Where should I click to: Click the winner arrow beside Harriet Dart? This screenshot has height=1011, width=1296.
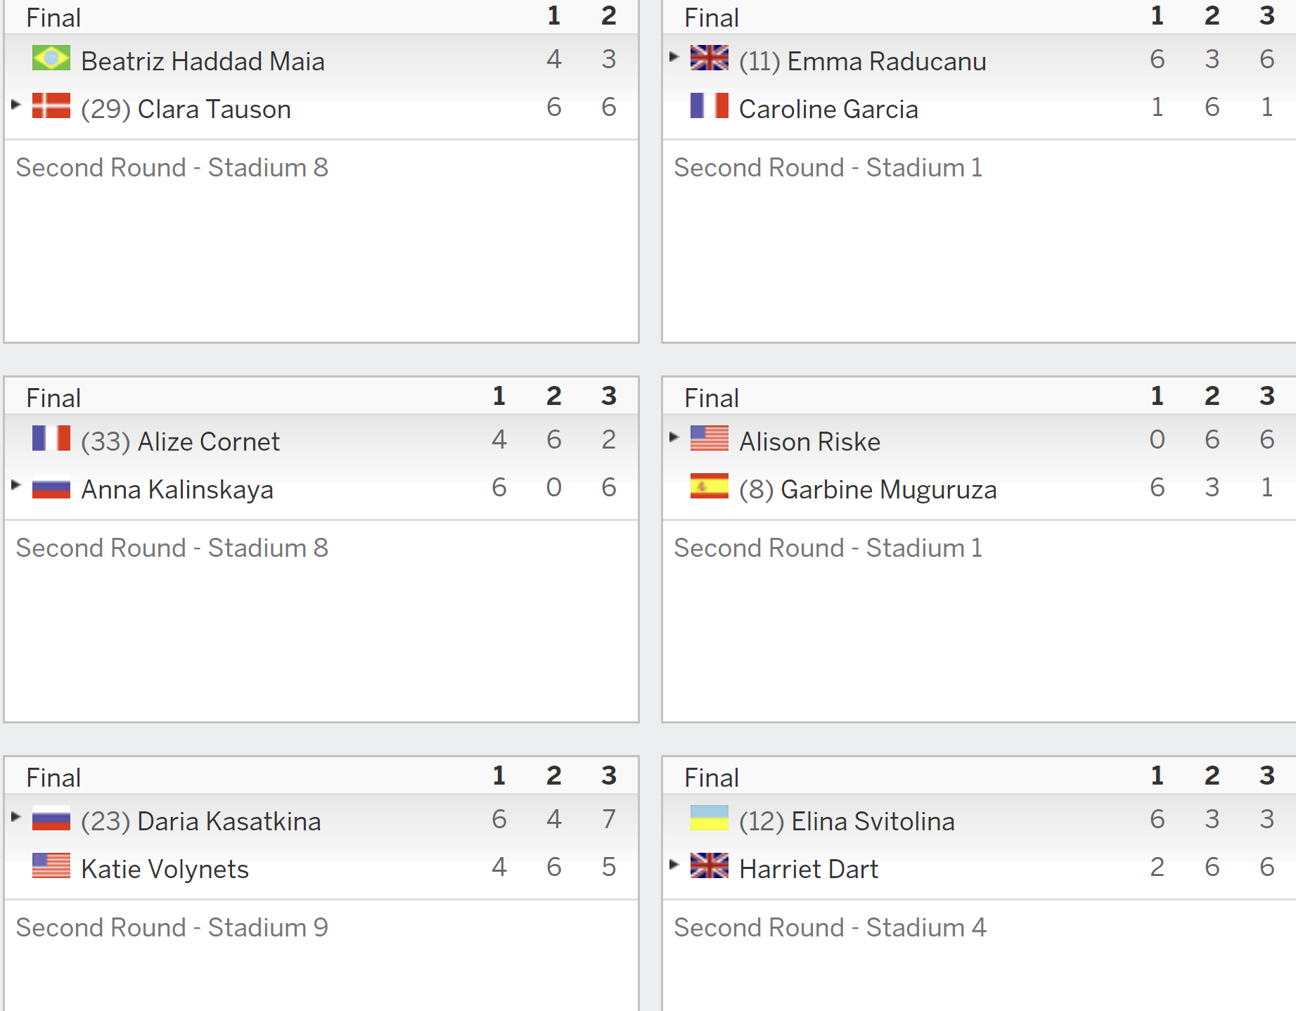pyautogui.click(x=674, y=865)
